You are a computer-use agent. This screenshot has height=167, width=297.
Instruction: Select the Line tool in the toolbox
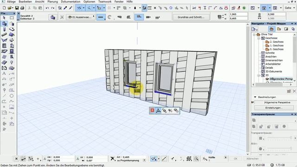click(x=4, y=96)
